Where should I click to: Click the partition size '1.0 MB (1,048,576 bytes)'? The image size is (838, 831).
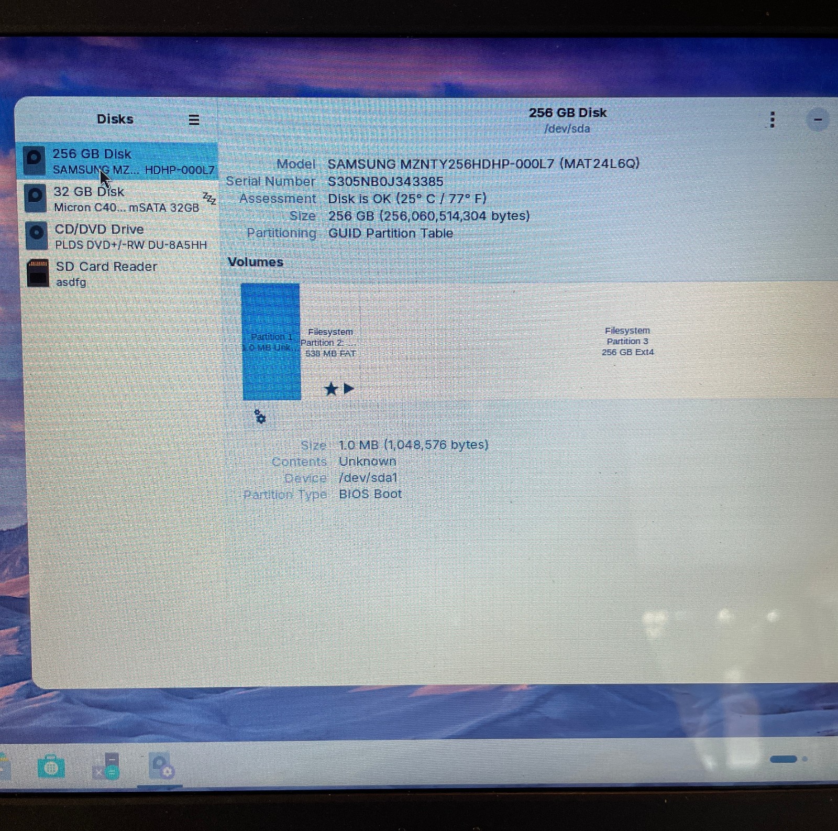pos(414,445)
